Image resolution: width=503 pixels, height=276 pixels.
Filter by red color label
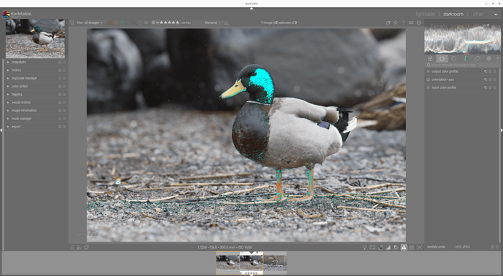coord(110,23)
